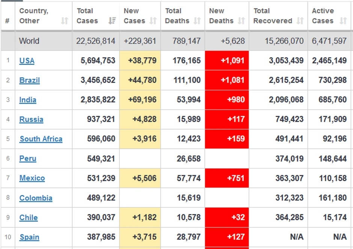Click the Chile country link
The width and height of the screenshot is (353, 249).
[29, 217]
